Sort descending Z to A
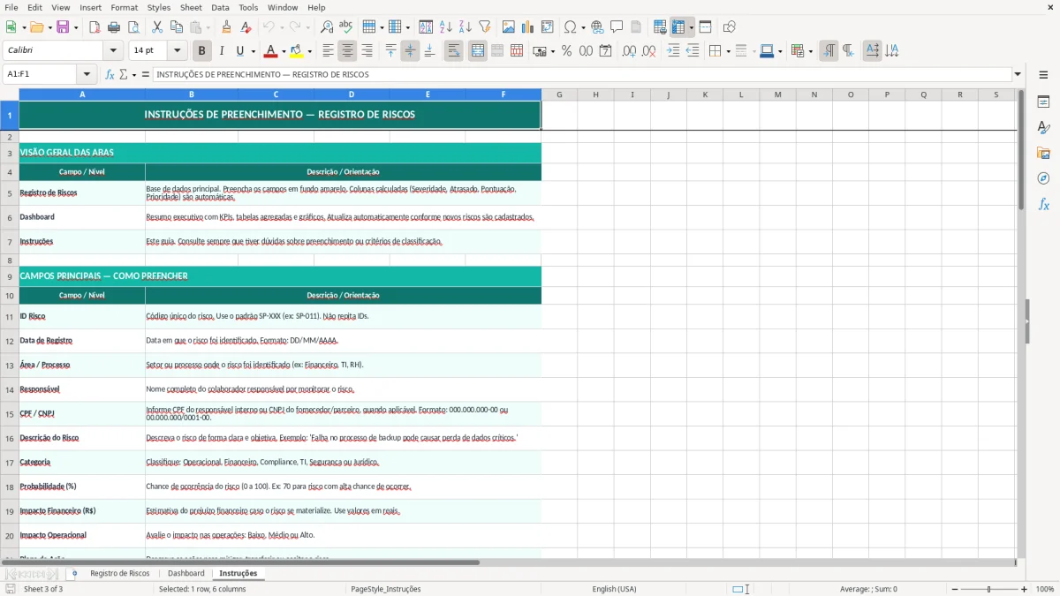Image resolution: width=1060 pixels, height=596 pixels. click(x=465, y=27)
